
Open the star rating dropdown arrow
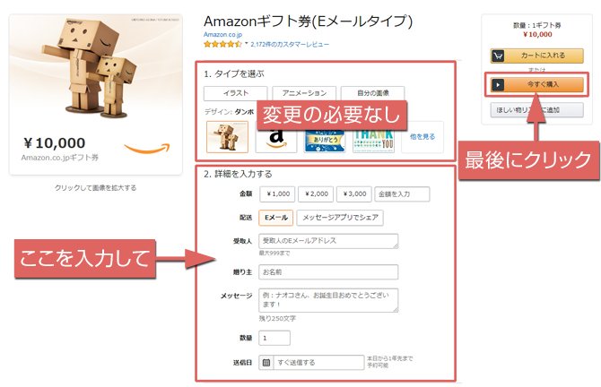[247, 44]
